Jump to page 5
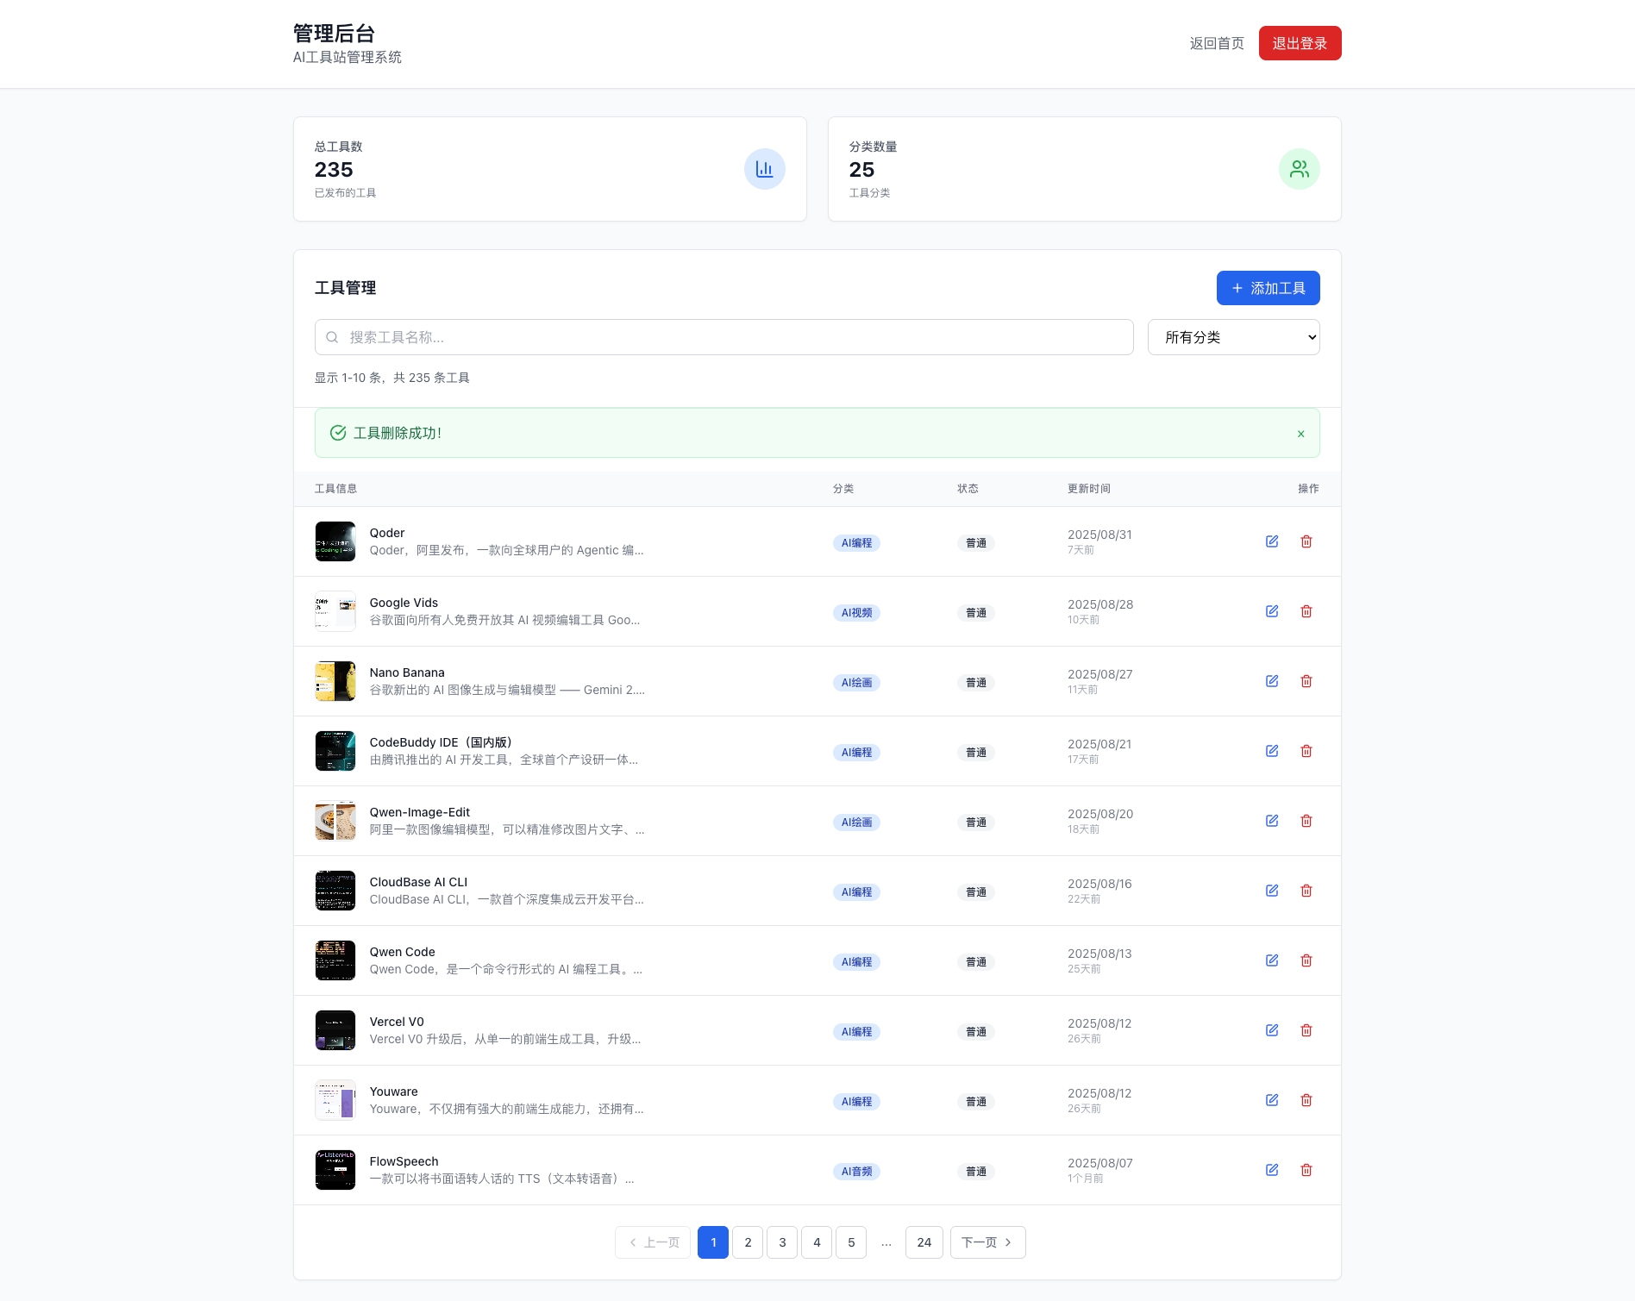Viewport: 1635px width, 1301px height. (851, 1242)
